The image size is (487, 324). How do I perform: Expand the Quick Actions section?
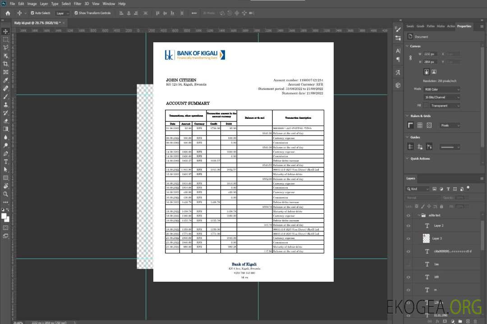point(407,158)
